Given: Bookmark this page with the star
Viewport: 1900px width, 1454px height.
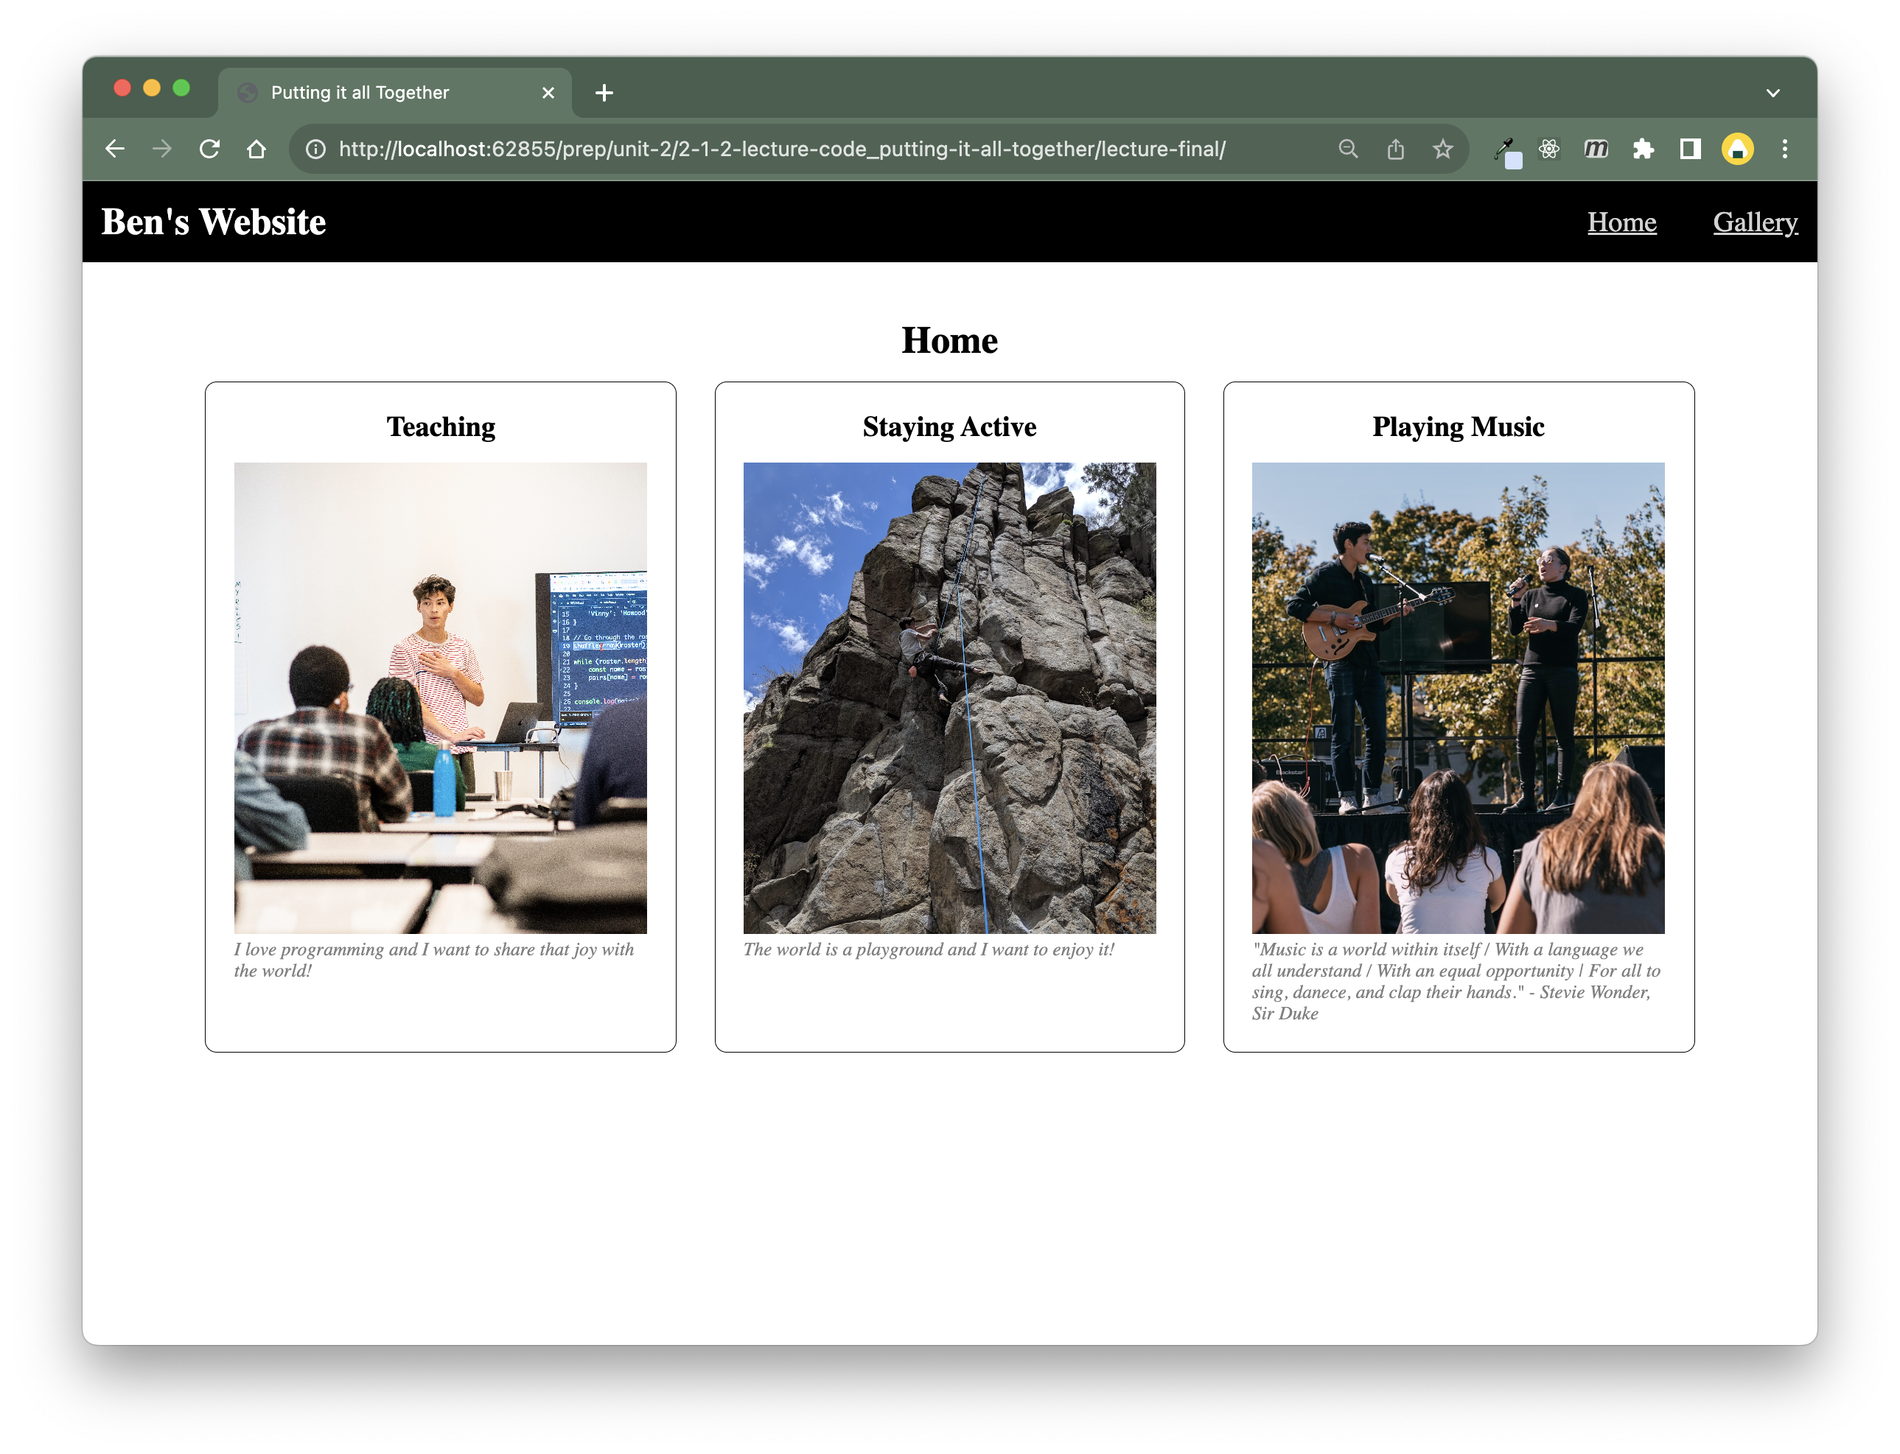Looking at the screenshot, I should [x=1443, y=149].
